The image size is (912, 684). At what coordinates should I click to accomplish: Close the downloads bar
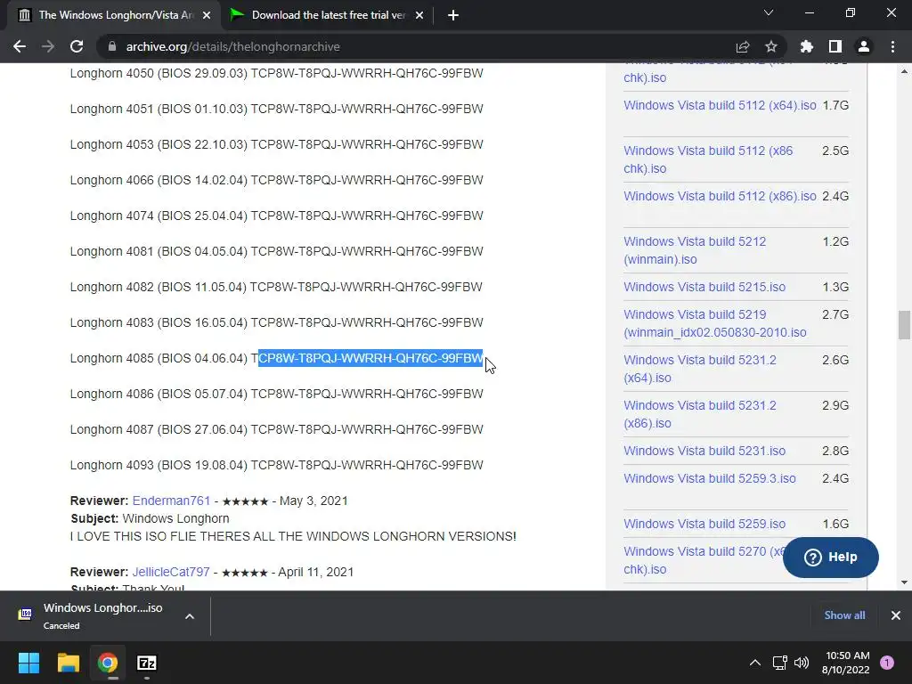coord(896,615)
